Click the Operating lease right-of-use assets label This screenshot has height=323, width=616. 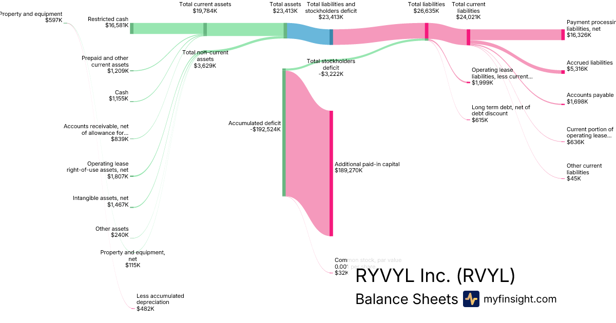[x=98, y=170]
